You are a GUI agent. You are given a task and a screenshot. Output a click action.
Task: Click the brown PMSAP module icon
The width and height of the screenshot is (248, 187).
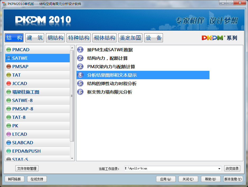[x=9, y=67]
